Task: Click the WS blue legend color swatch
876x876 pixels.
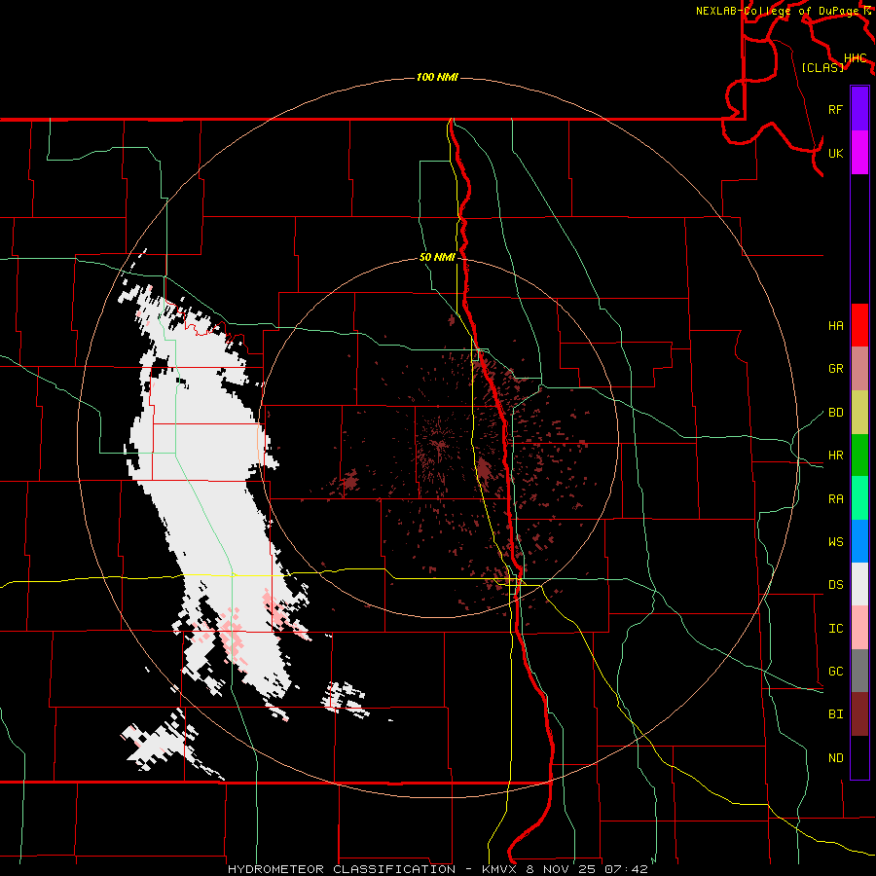Action: [859, 541]
